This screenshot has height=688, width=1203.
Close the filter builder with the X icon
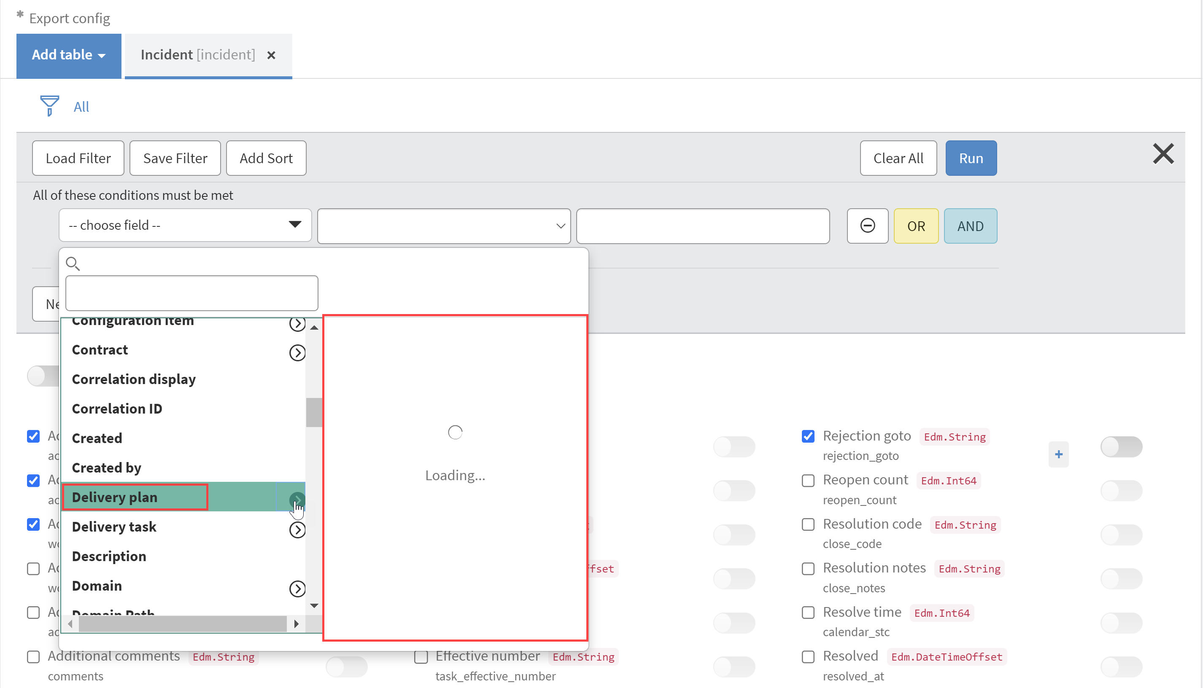pyautogui.click(x=1163, y=154)
